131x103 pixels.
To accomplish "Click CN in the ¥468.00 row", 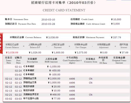I will pyautogui.click(x=91, y=95).
